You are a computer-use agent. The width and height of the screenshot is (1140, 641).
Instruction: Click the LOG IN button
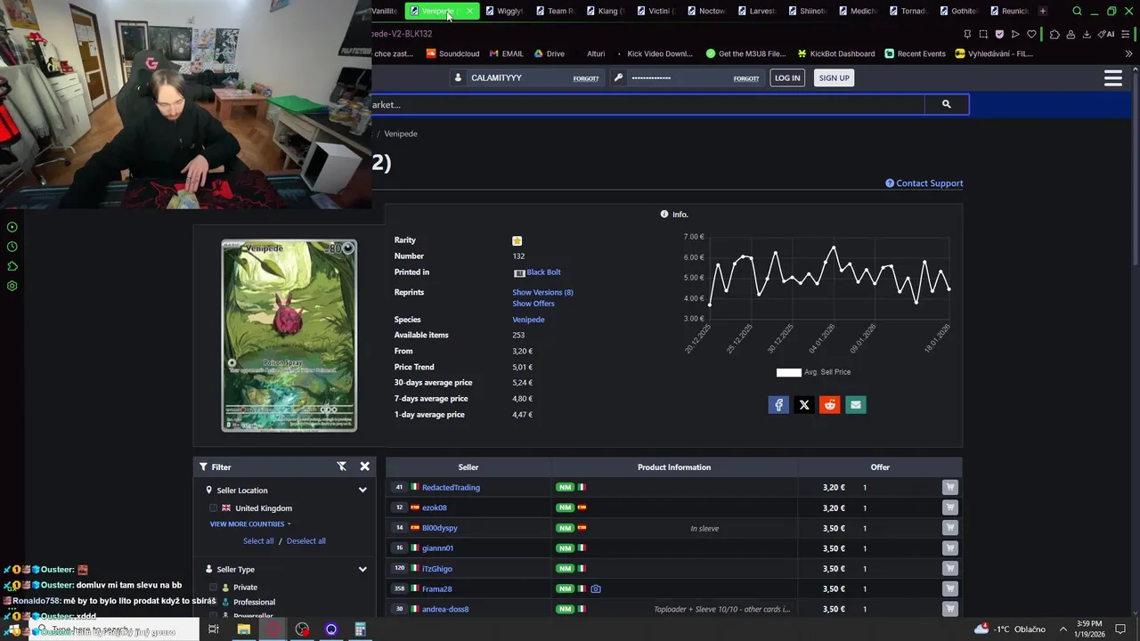787,78
